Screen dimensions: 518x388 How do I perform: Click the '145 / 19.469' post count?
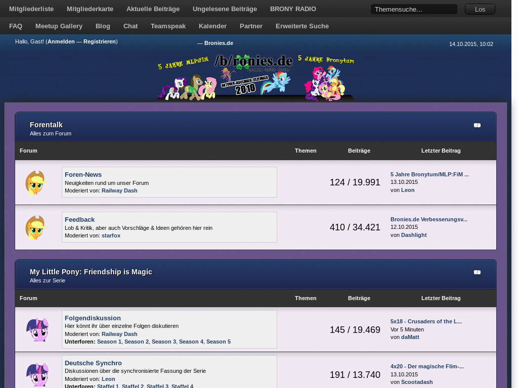(355, 329)
